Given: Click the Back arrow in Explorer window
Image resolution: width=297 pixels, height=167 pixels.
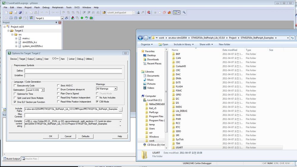Looking at the screenshot, I should point(140,38).
